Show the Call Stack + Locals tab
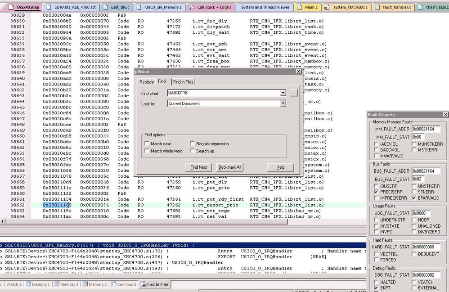 point(211,7)
